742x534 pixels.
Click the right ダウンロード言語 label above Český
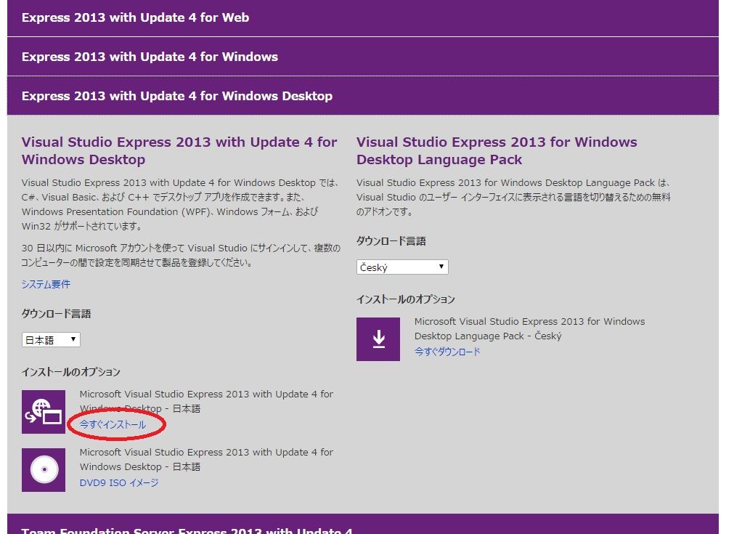click(x=391, y=241)
